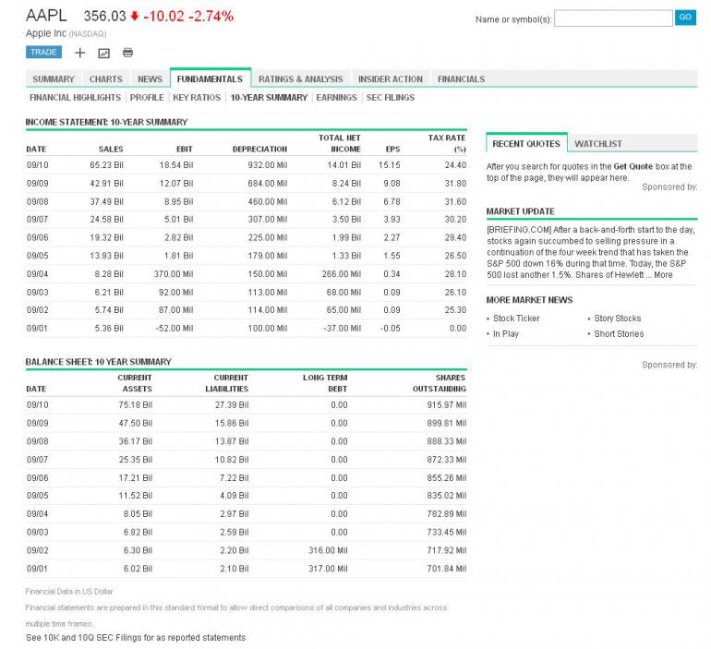Click the 356.03 share price
Viewport: 711px width, 649px height.
coord(104,16)
